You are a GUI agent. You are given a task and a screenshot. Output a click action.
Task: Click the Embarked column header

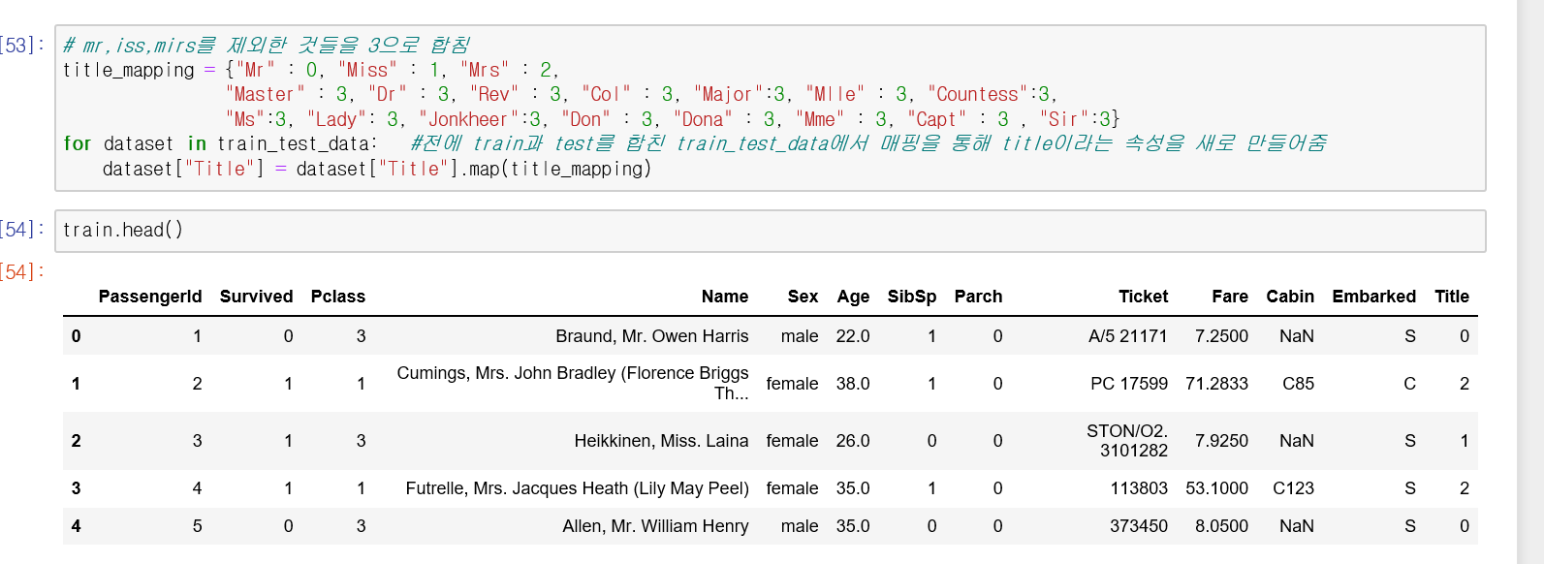pyautogui.click(x=1373, y=297)
